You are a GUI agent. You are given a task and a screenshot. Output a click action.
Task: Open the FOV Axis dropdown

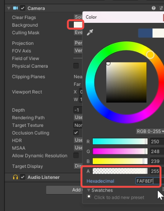78,50
